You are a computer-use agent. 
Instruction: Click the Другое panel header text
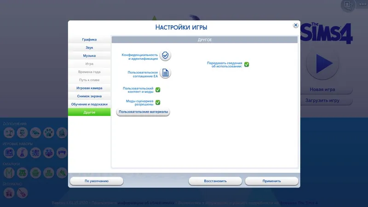pos(205,40)
